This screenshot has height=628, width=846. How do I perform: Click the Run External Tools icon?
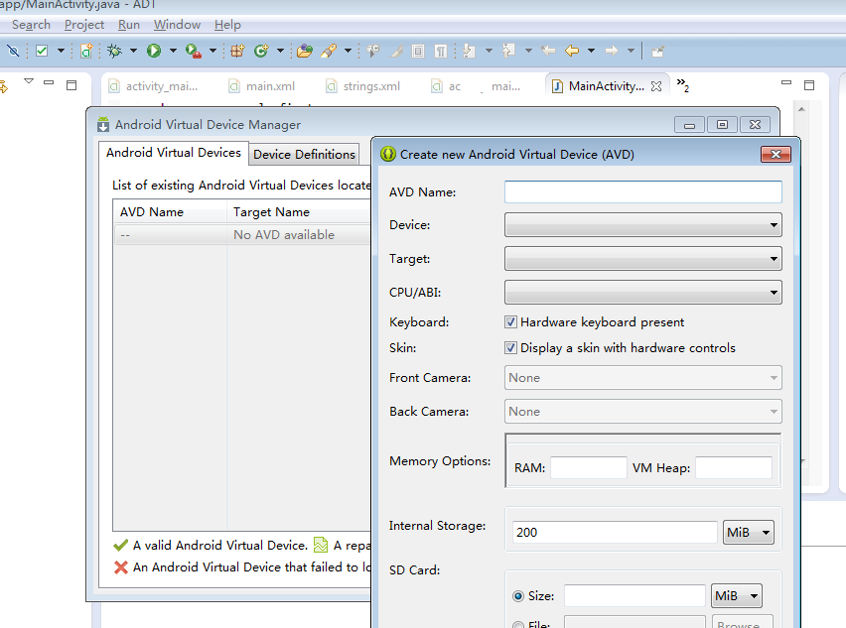point(194,52)
